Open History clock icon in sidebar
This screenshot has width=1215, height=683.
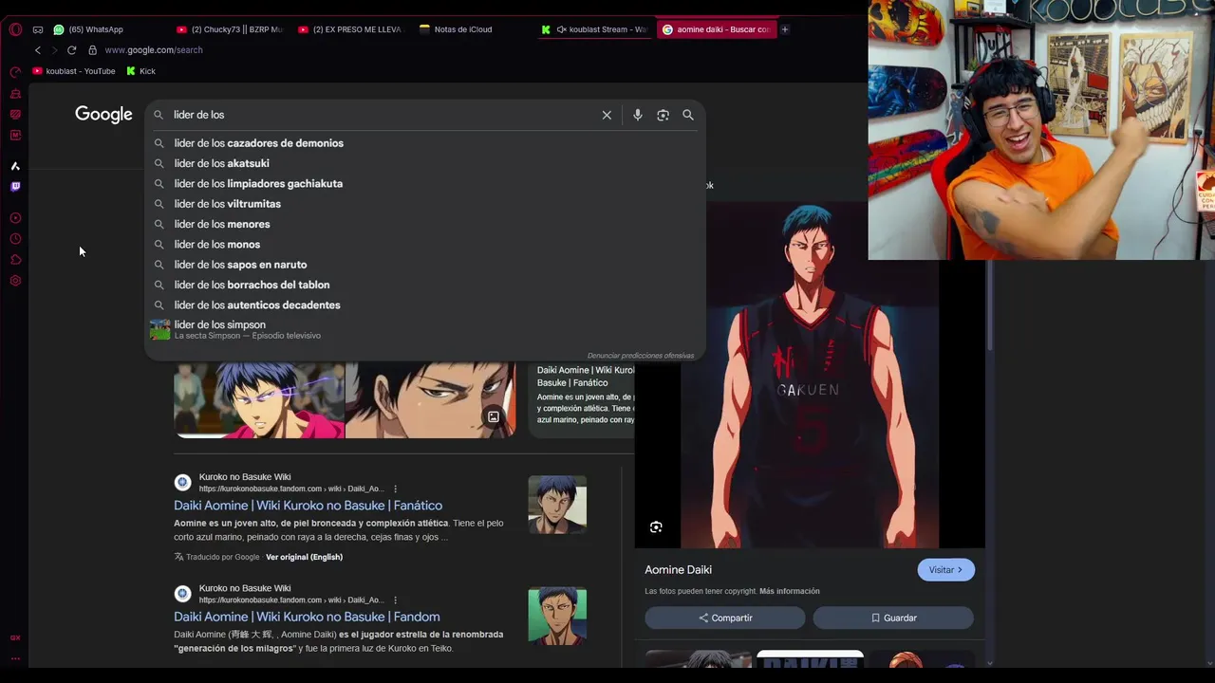(15, 239)
